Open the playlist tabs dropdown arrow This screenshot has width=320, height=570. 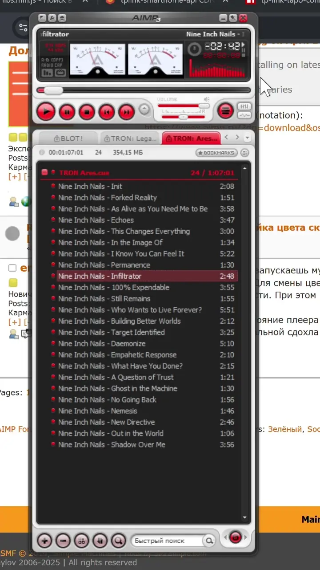(248, 138)
